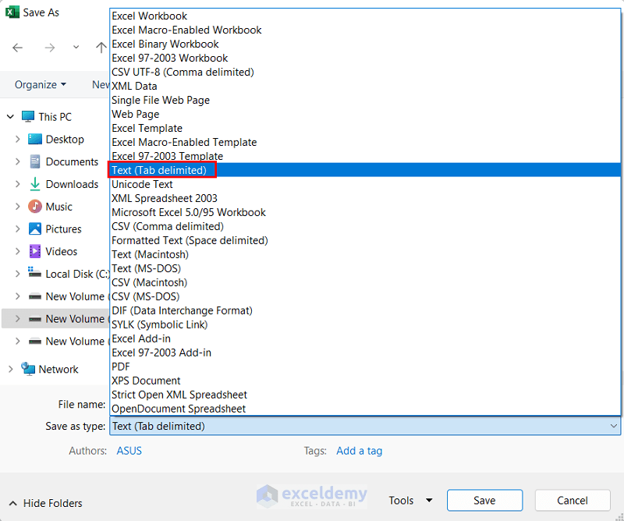This screenshot has width=624, height=521.
Task: Expand the Local Disk (C:) node
Action: click(17, 274)
